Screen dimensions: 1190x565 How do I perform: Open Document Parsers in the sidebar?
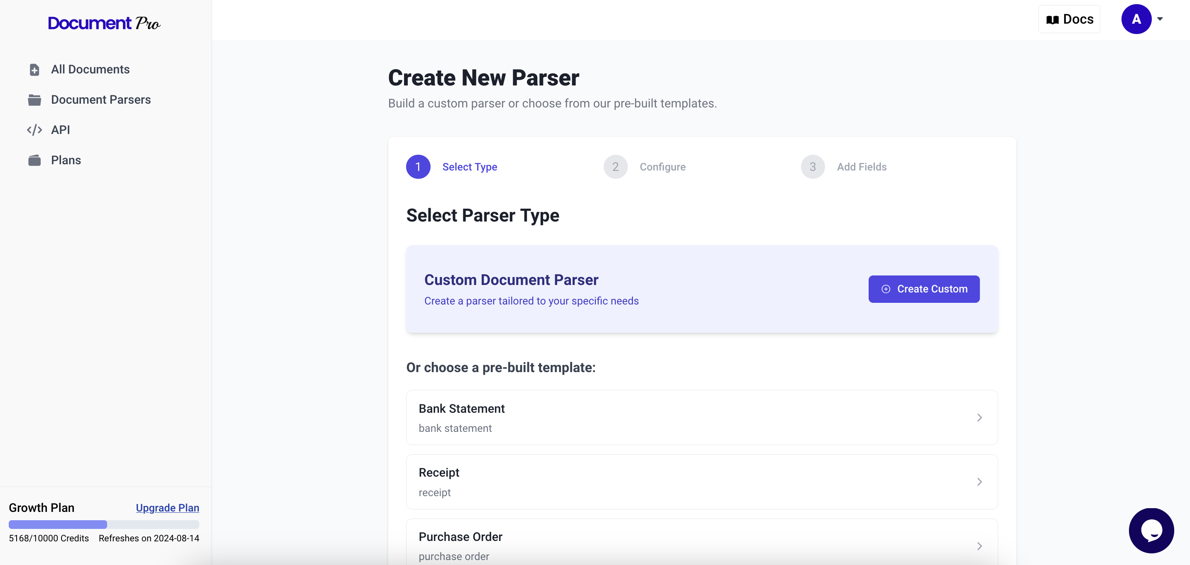pos(101,100)
